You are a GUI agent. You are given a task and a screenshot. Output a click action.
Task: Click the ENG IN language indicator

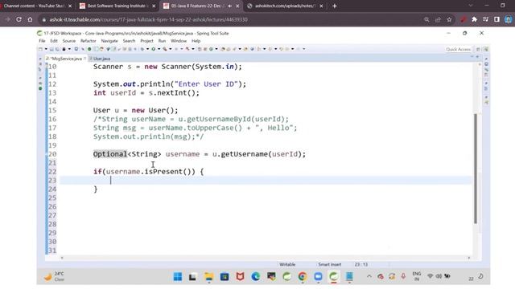[x=417, y=276]
